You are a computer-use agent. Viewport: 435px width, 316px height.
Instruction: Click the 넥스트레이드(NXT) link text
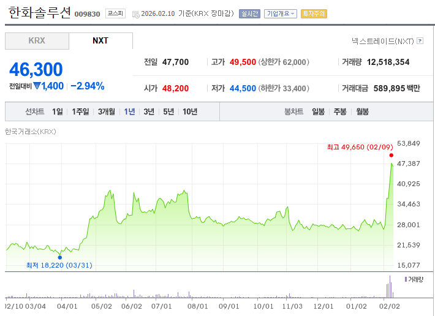(x=382, y=41)
